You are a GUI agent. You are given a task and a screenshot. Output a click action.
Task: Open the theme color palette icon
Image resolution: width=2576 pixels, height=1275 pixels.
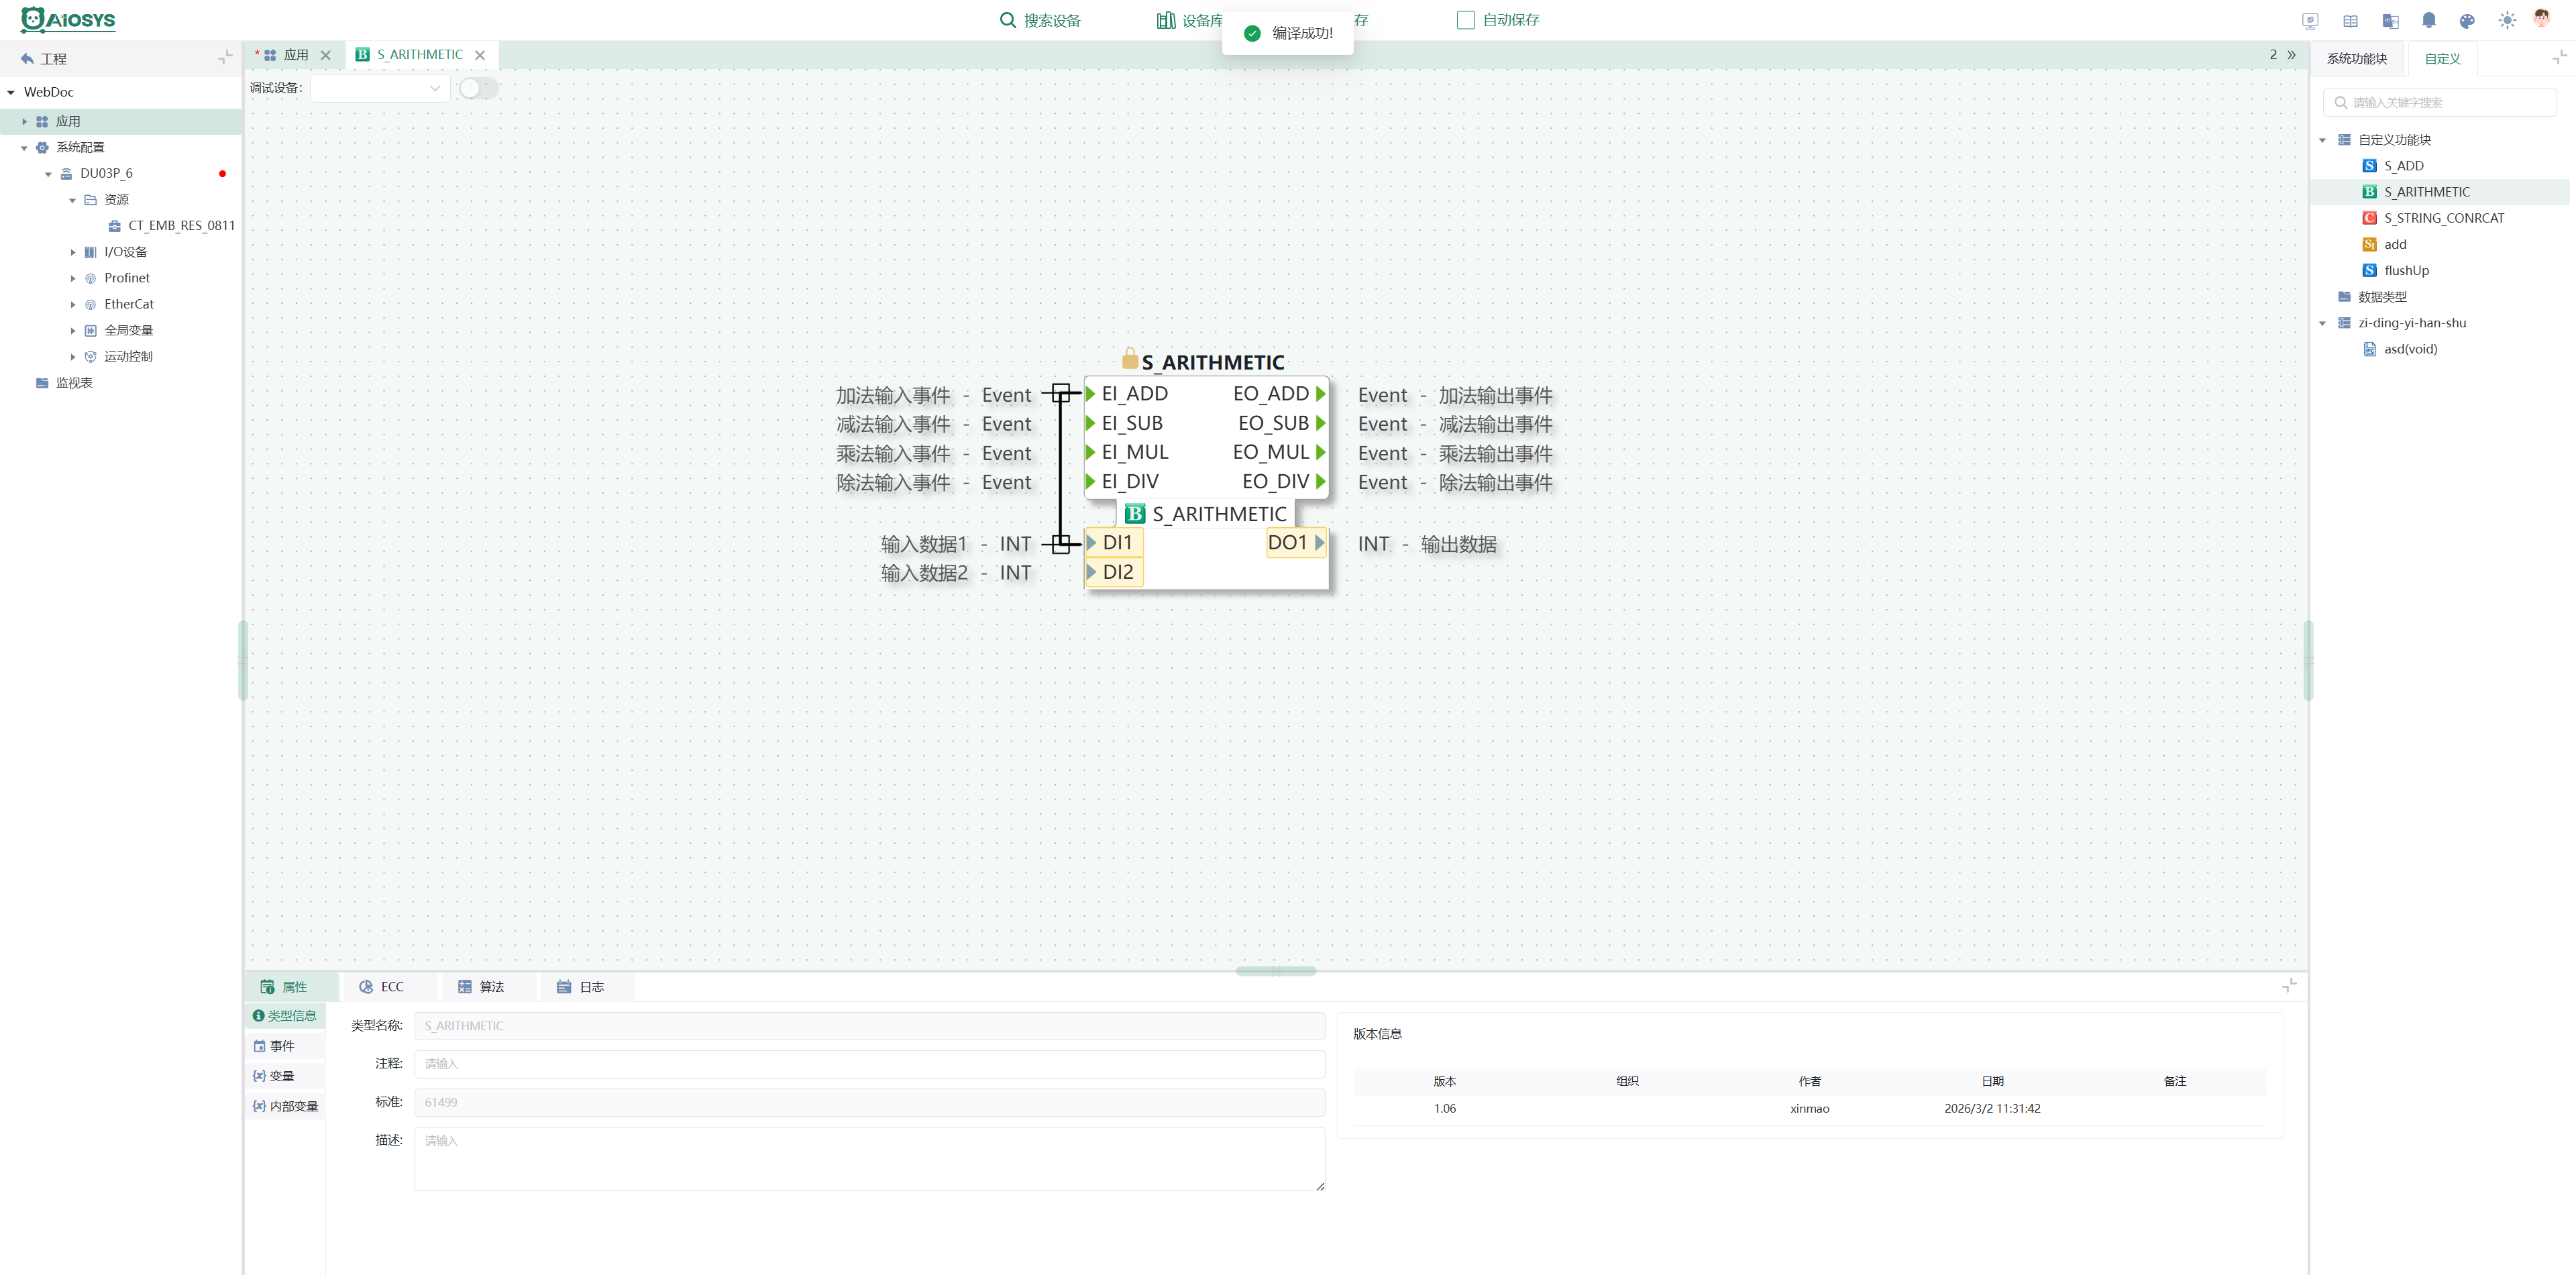click(2467, 21)
